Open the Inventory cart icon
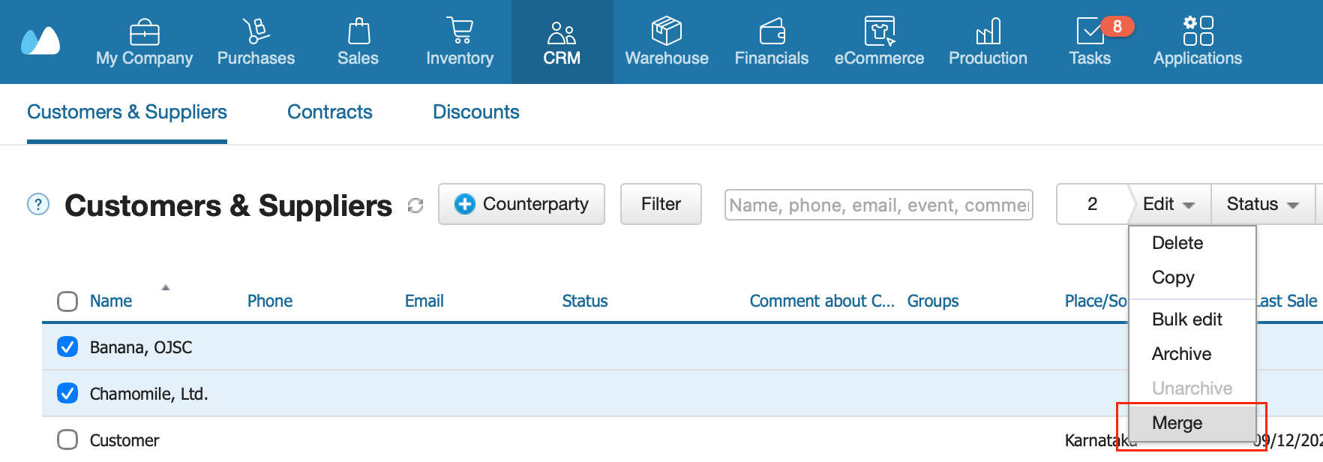The image size is (1323, 462). [460, 31]
